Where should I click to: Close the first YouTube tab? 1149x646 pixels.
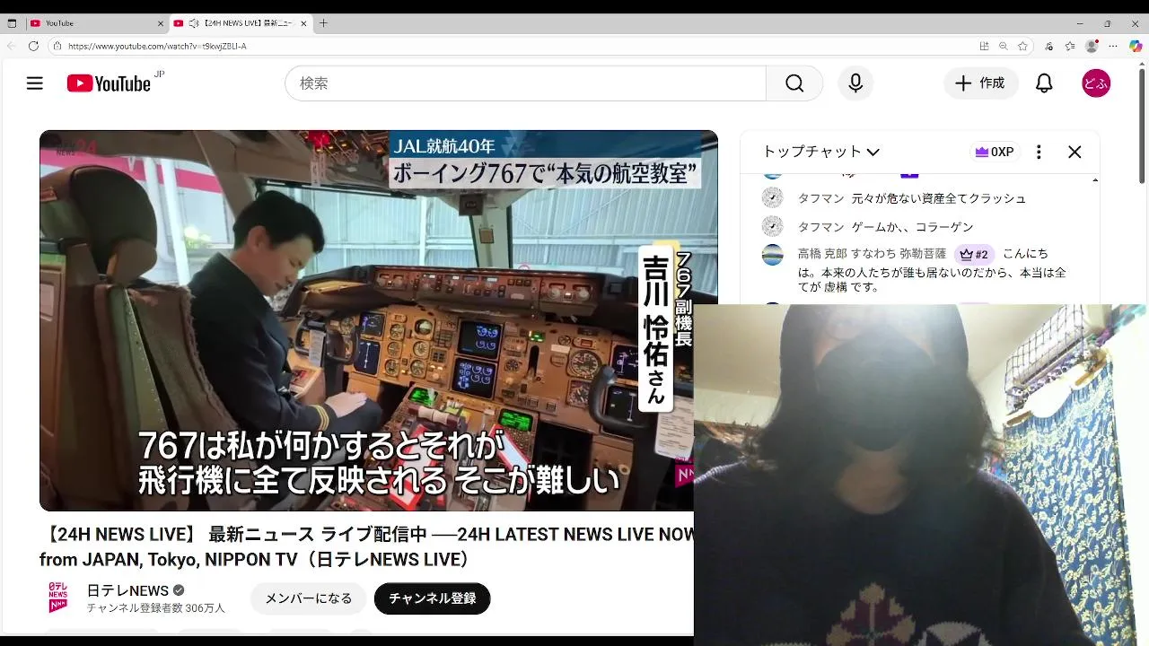(x=161, y=23)
